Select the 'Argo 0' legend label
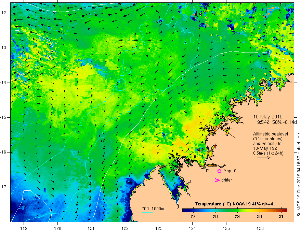This screenshot has width=301, height=232. pyautogui.click(x=230, y=171)
